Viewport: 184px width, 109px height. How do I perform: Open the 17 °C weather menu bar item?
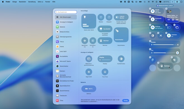click(x=166, y=2)
